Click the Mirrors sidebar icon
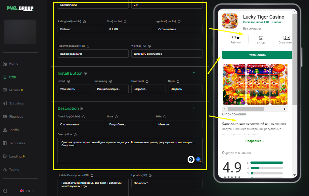 tap(5, 90)
